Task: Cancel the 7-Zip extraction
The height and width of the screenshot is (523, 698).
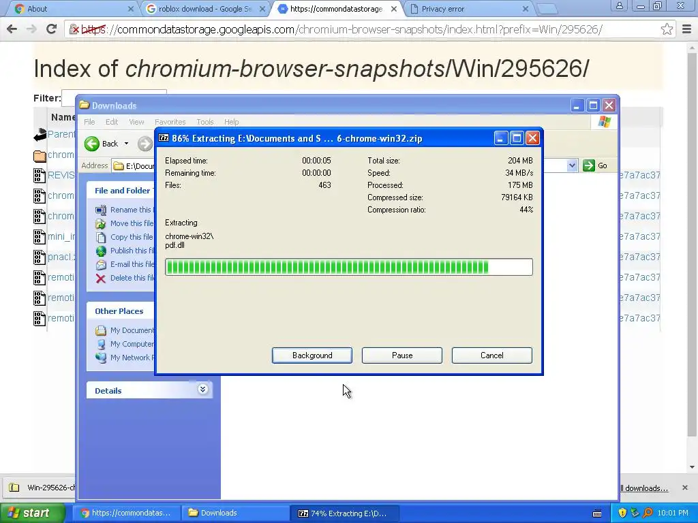Action: [492, 355]
